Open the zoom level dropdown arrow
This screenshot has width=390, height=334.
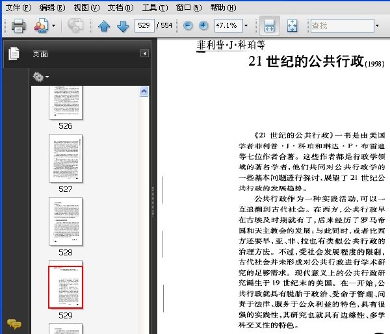tap(246, 25)
